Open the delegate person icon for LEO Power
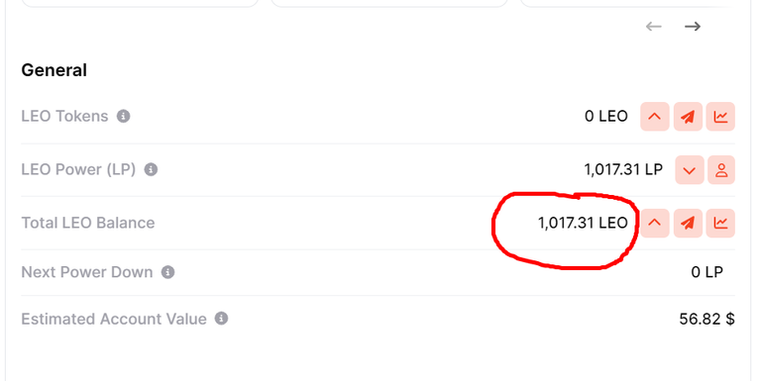Image resolution: width=761 pixels, height=381 pixels. [721, 170]
